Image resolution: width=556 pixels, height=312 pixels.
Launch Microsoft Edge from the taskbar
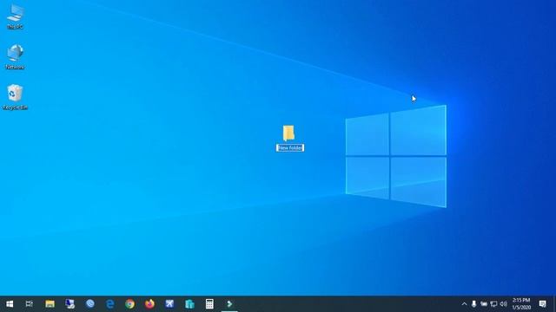pyautogui.click(x=110, y=304)
